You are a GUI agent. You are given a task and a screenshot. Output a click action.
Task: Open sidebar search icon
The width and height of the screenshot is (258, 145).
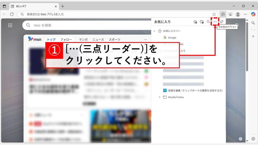[x=253, y=23]
